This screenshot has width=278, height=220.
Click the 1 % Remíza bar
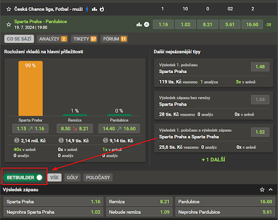pyautogui.click(x=75, y=115)
